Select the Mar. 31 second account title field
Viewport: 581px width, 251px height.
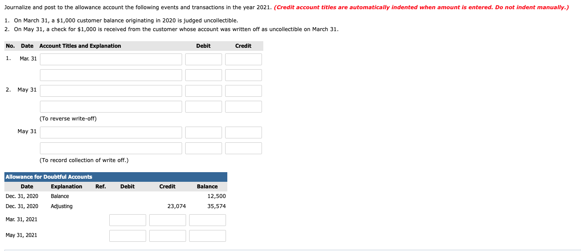(111, 75)
